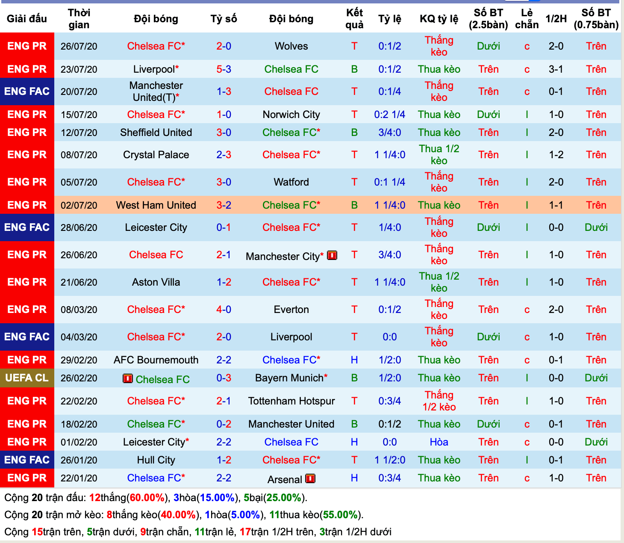Click odds 0:2 1/4 Norwich row
This screenshot has width=624, height=543.
[x=390, y=115]
